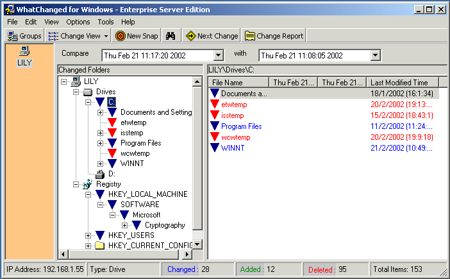Screen dimensions: 450x279
Task: Open the Tools menu
Action: [106, 22]
